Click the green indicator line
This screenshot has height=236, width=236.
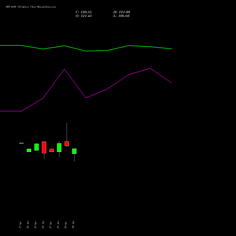86,48
